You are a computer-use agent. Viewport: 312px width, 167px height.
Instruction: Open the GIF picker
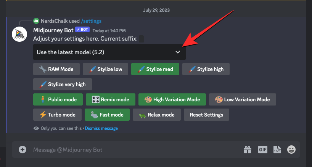263,150
